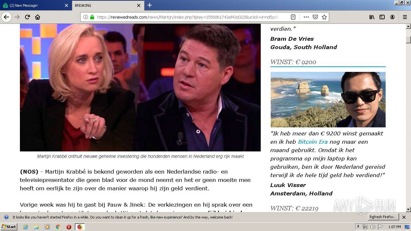This screenshot has height=231, width=411.
Task: Open Firefox account profile
Action: pyautogui.click(x=392, y=17)
